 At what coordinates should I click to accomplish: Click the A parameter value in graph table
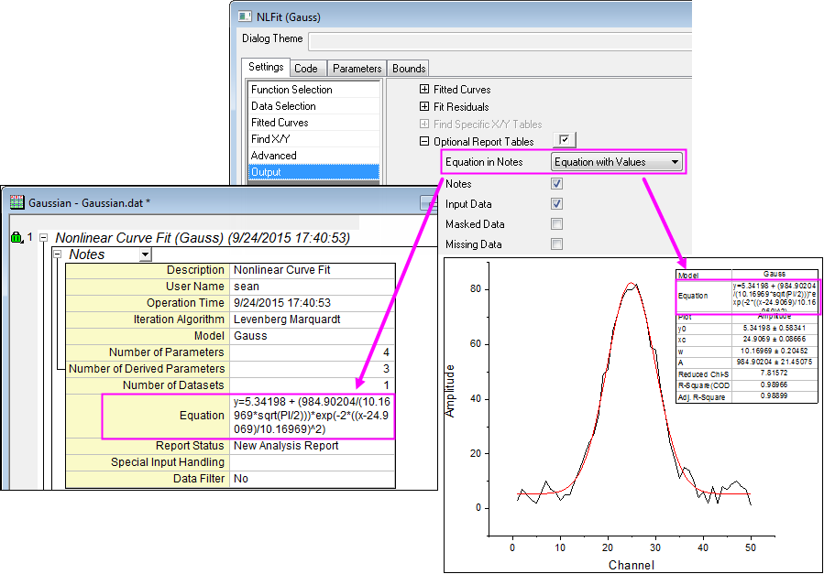click(775, 363)
